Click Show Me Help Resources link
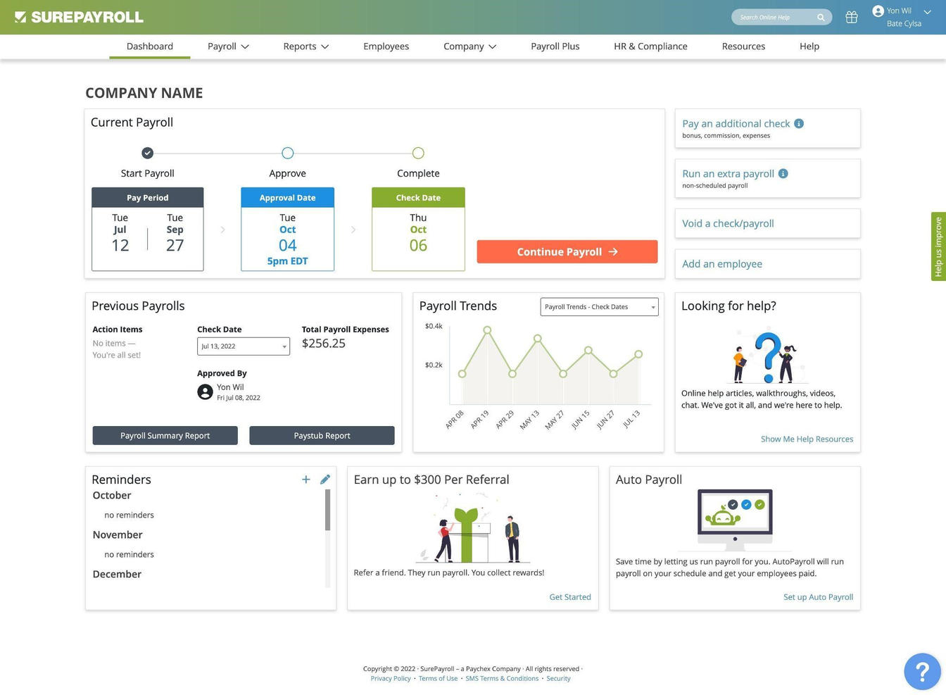The image size is (946, 695). 807,439
